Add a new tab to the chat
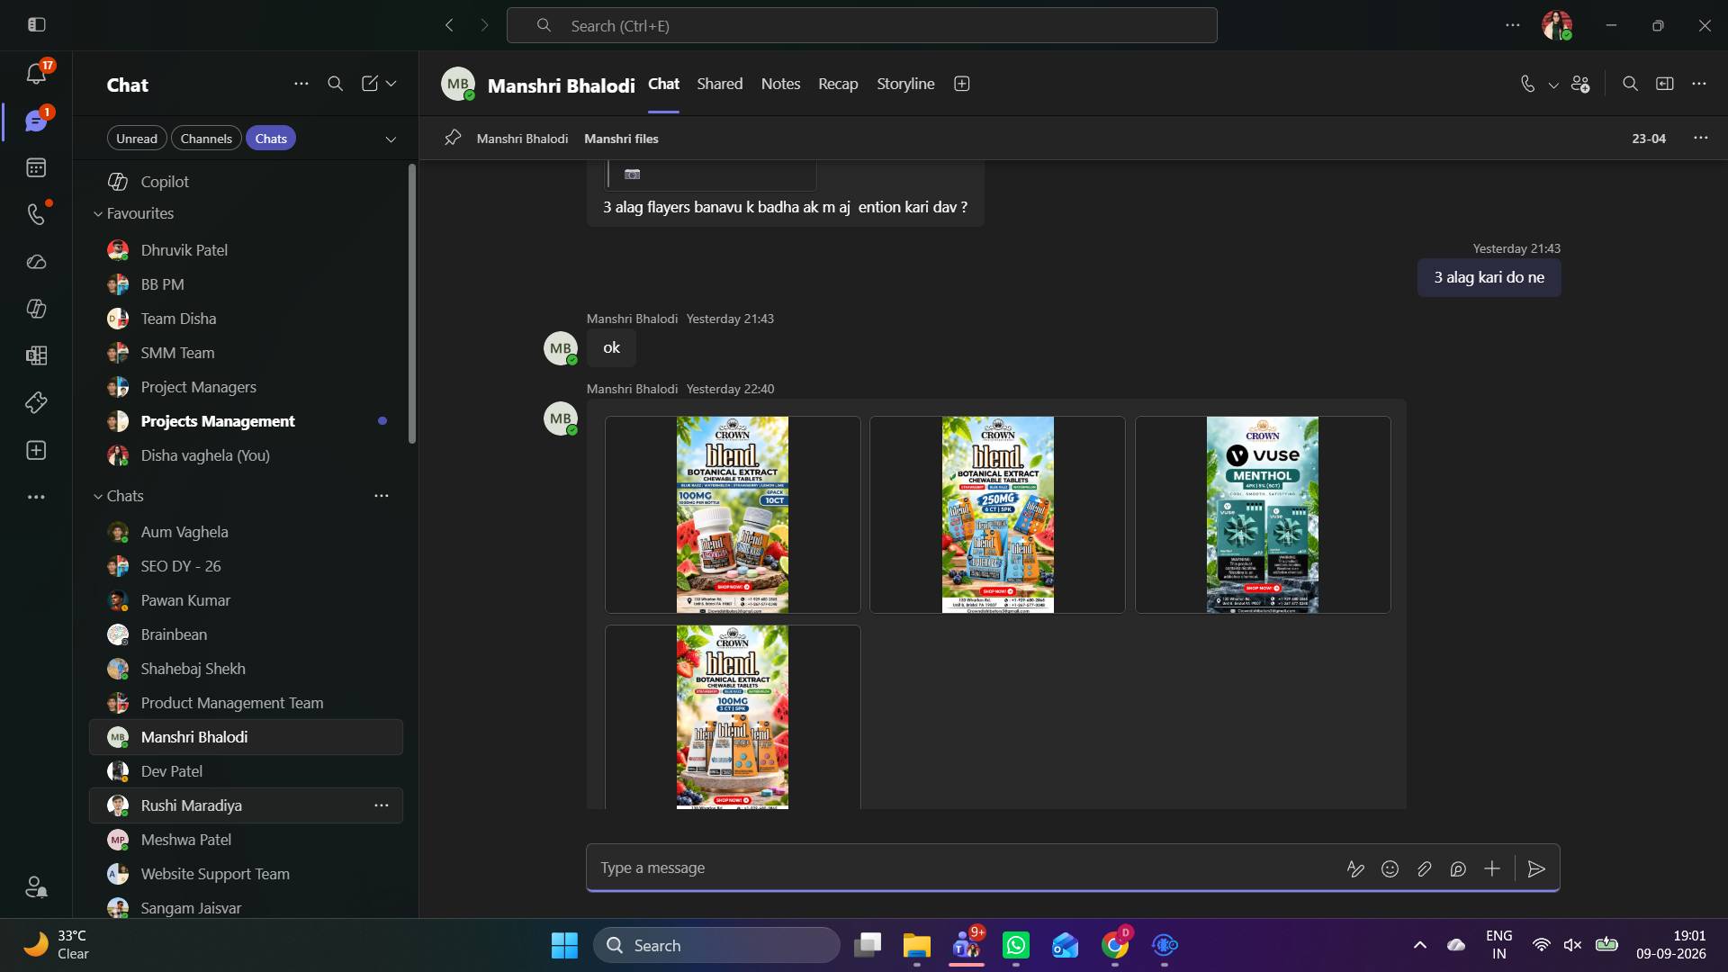Screen dimensions: 1728x972 tap(961, 84)
